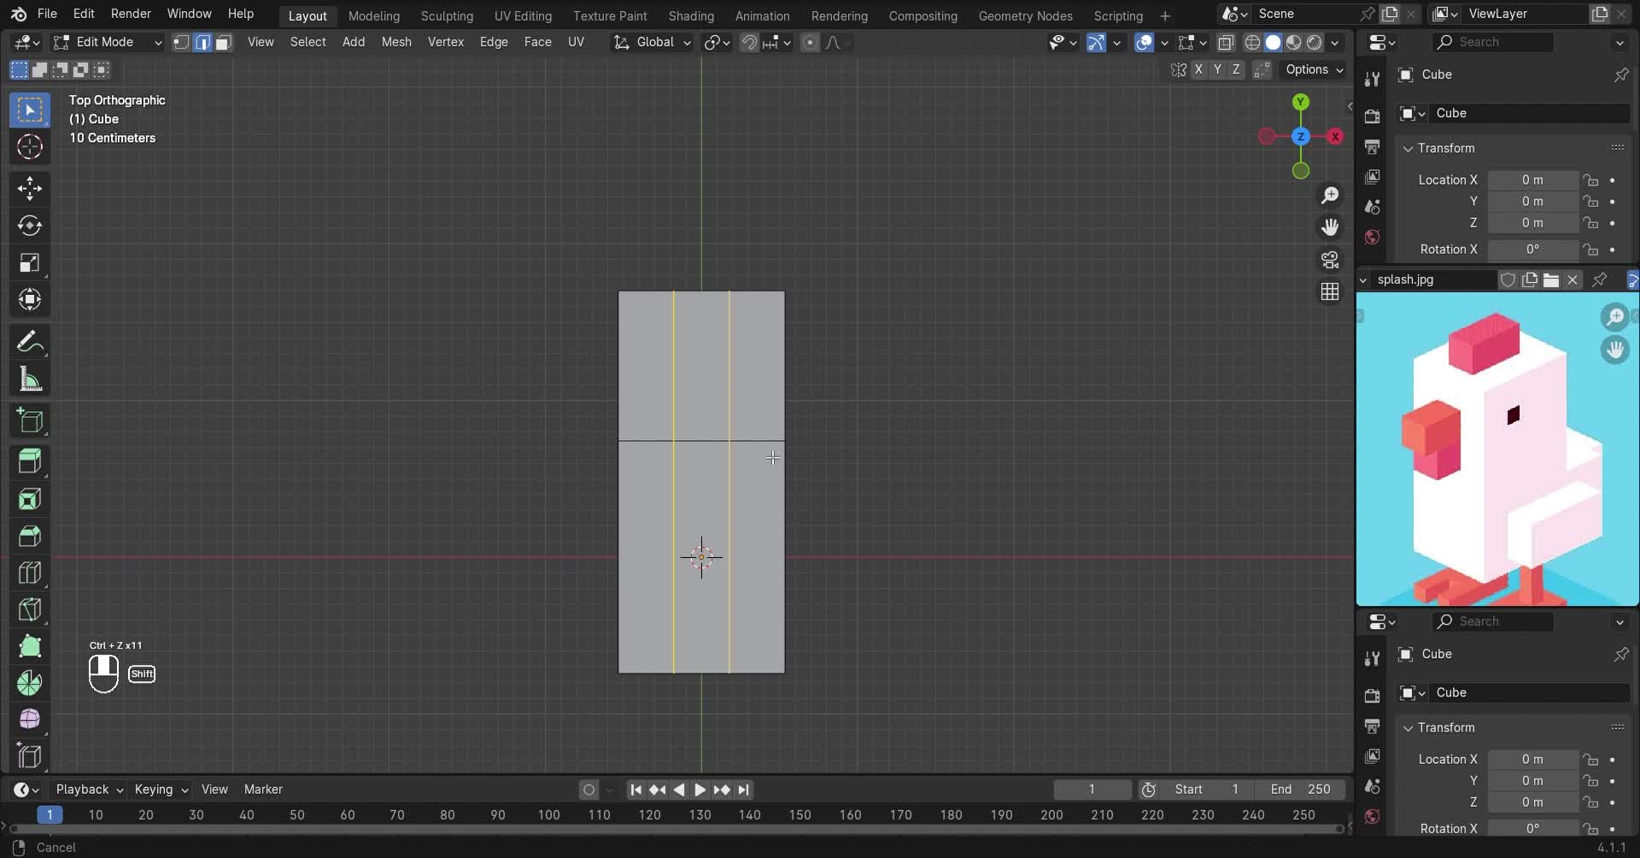Select the Cursor tool in the toolbar

(30, 147)
